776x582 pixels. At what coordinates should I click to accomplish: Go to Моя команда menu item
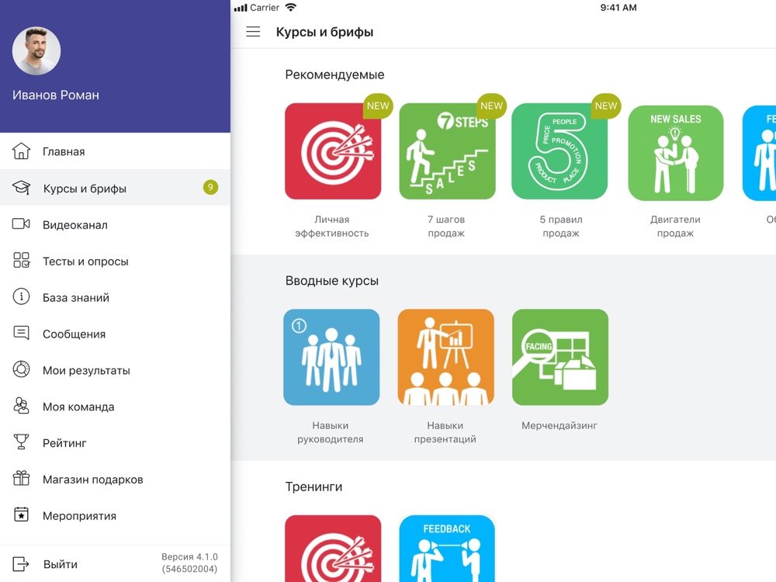click(115, 406)
